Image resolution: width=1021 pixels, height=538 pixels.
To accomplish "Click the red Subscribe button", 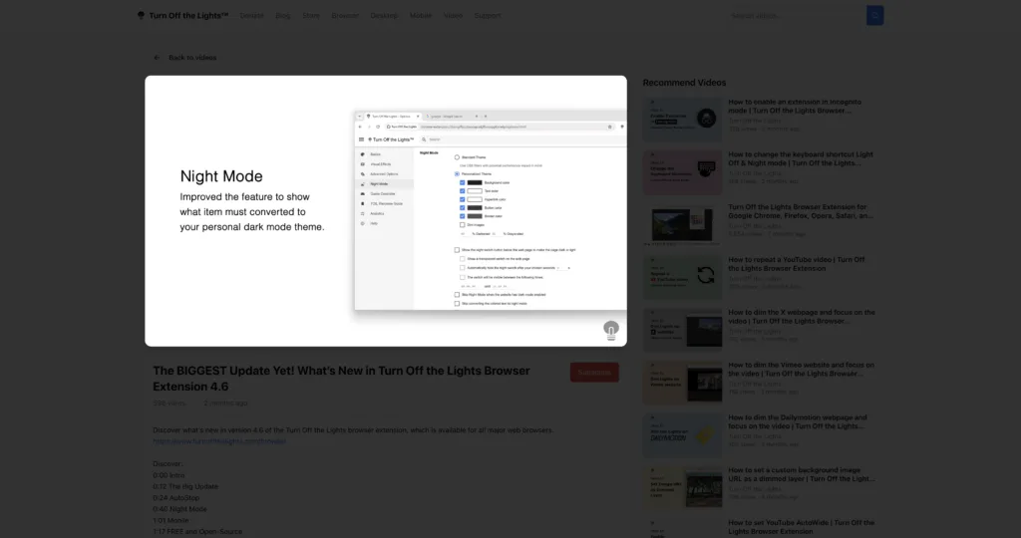I will click(594, 372).
